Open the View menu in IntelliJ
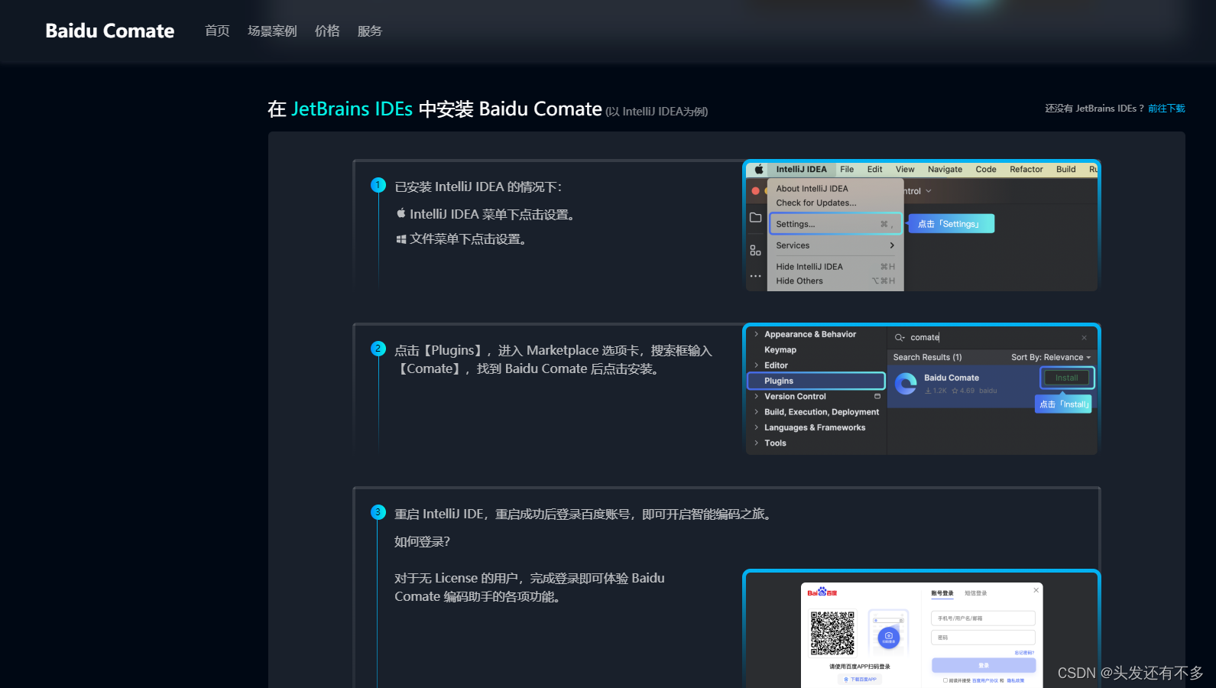Image resolution: width=1216 pixels, height=688 pixels. point(905,170)
